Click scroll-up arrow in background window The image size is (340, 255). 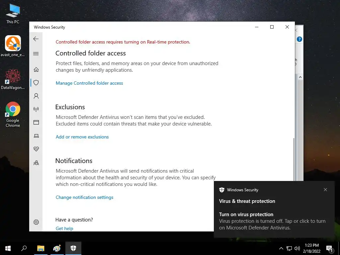click(x=300, y=77)
